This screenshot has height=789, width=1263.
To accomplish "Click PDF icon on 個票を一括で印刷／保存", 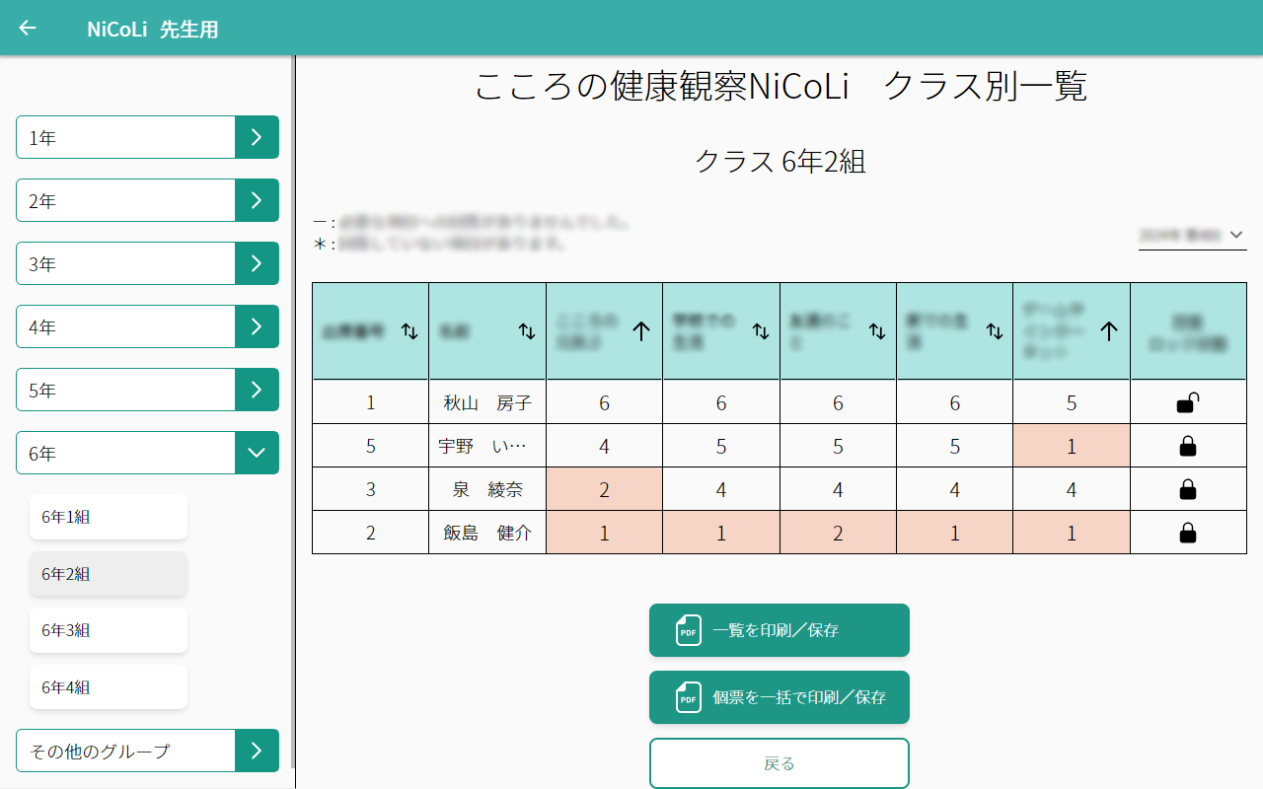I will tap(689, 697).
